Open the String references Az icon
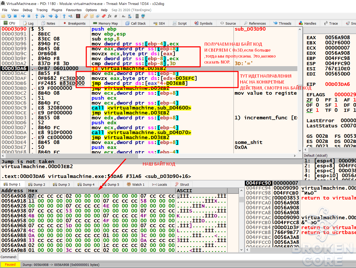 pos(124,16)
